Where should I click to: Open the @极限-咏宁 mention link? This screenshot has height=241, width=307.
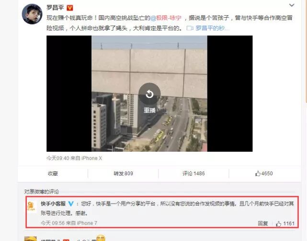(x=166, y=18)
